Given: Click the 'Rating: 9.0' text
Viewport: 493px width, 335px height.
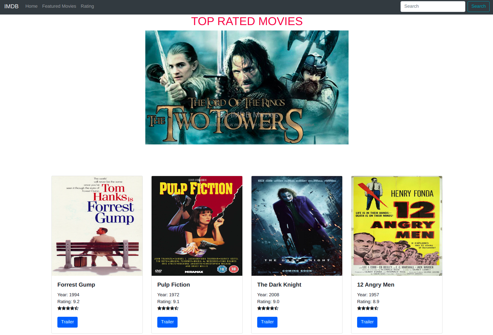Looking at the screenshot, I should (268, 302).
